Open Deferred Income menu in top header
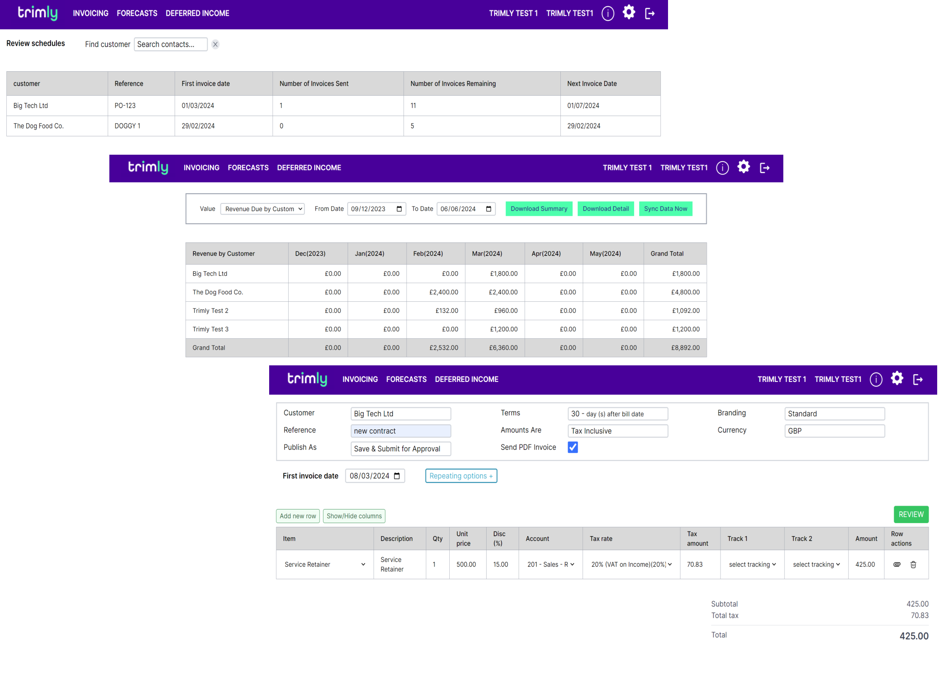Screen dimensions: 941x679 (x=197, y=14)
